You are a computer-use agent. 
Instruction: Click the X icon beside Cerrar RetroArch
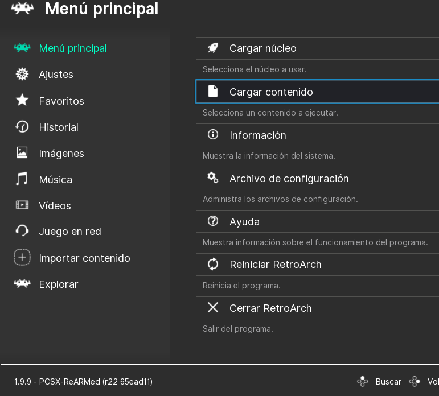coord(213,308)
